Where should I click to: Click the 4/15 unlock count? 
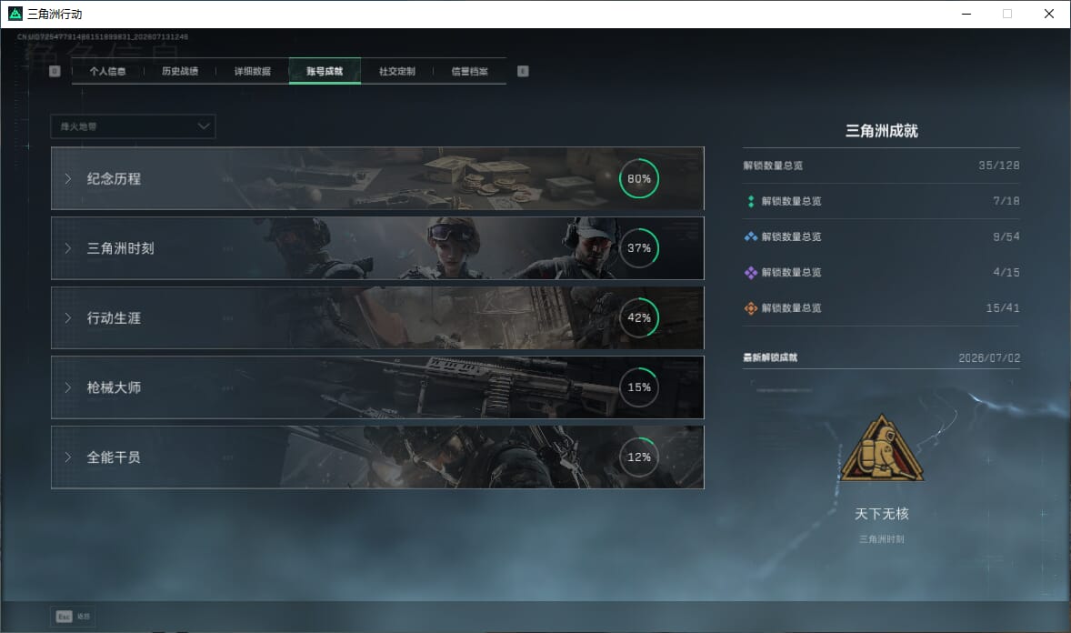(x=1006, y=272)
